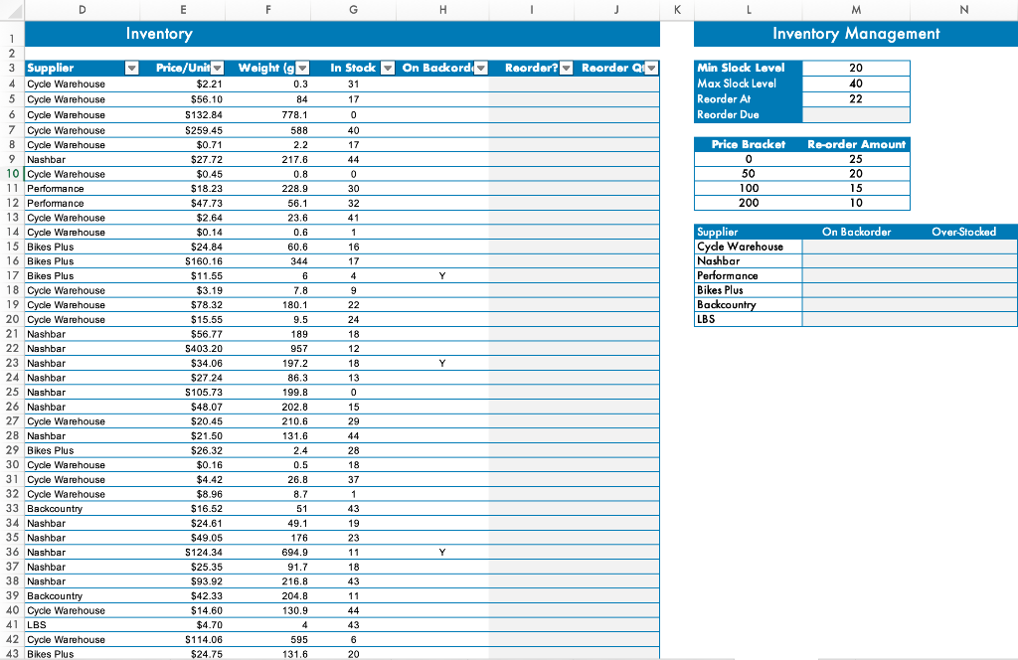Select the Max Stock Level value cell showing 40
Image resolution: width=1018 pixels, height=660 pixels.
[857, 84]
